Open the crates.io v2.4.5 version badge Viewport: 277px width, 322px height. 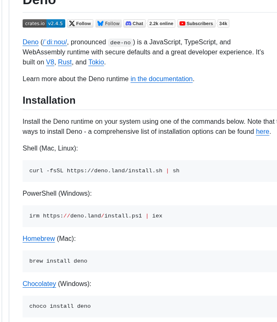point(44,23)
